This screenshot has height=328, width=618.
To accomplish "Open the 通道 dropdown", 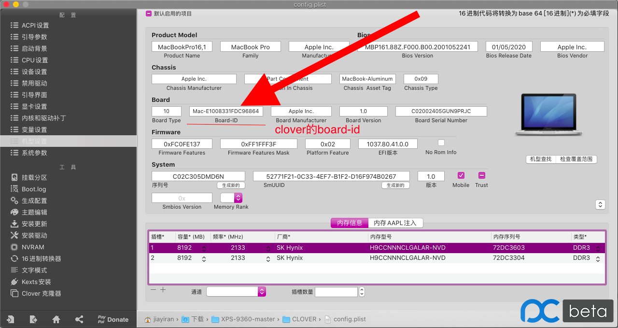I will [236, 291].
